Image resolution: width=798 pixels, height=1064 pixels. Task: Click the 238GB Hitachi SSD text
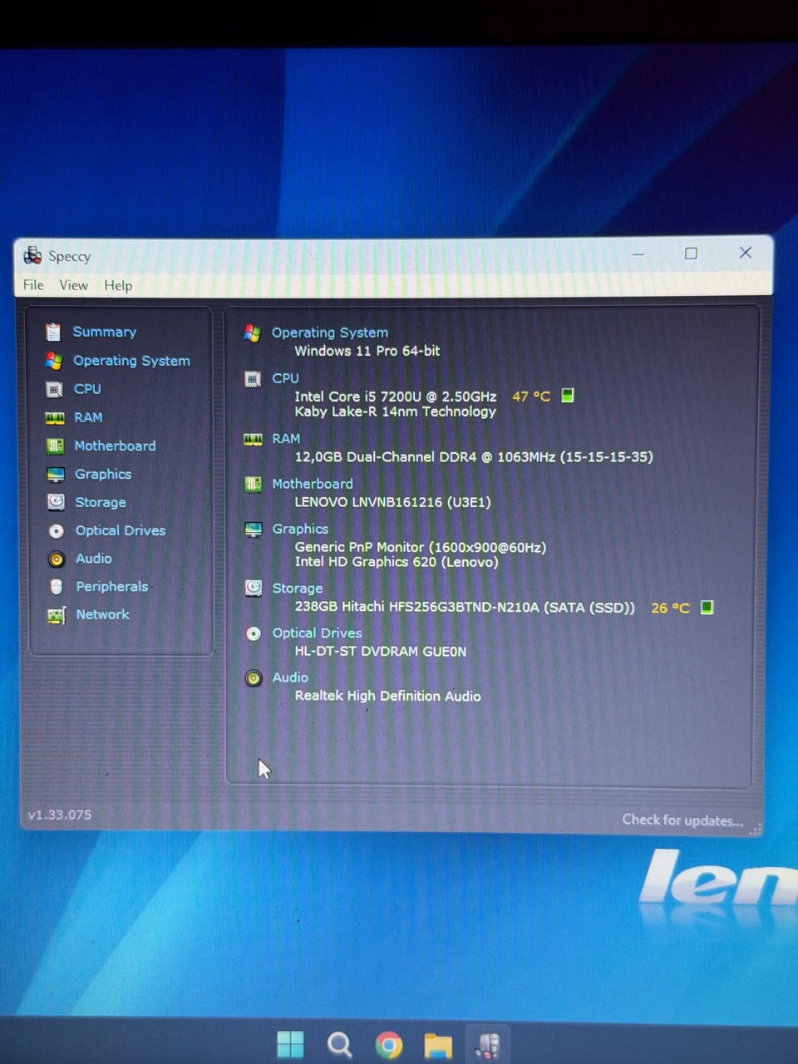tap(465, 608)
